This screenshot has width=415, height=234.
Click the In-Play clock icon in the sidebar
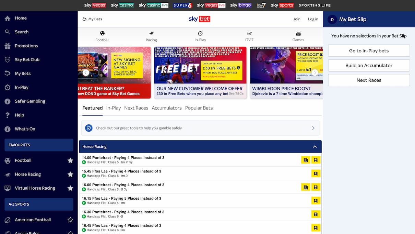pyautogui.click(x=8, y=87)
